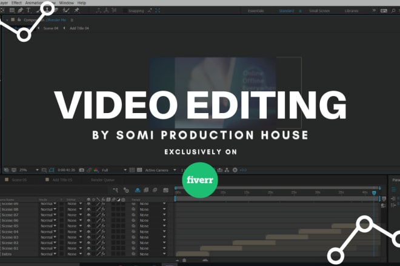
Task: Click the Draft 3D timeline icon
Action: [126, 190]
